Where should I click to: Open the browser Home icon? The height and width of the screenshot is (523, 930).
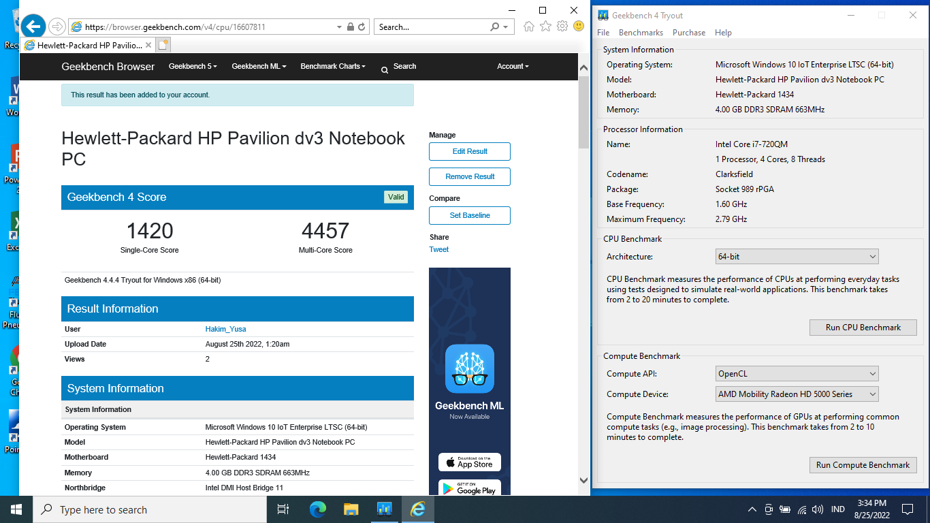tap(529, 27)
